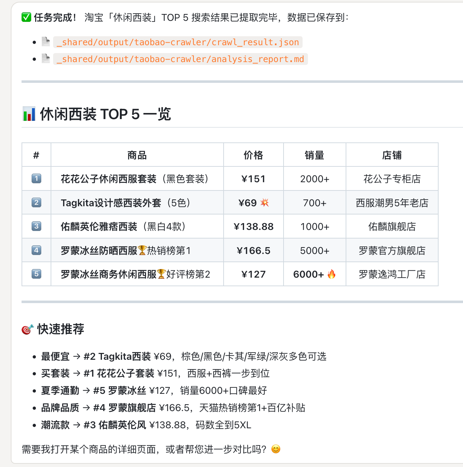Select 罗蒙冰丝商务休闲西服 product cell
Viewport: 463px width, 467px height.
pyautogui.click(x=137, y=274)
